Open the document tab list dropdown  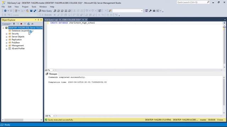click(225, 20)
